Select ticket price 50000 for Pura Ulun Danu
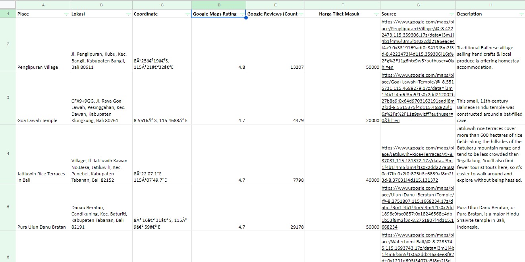 pyautogui.click(x=342, y=207)
